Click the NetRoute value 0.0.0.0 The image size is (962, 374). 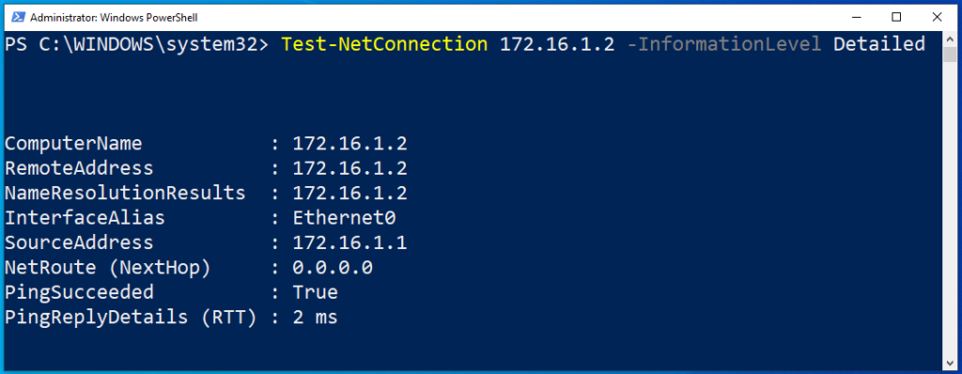tap(333, 268)
